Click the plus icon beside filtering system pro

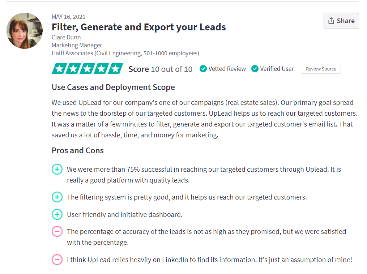click(57, 197)
